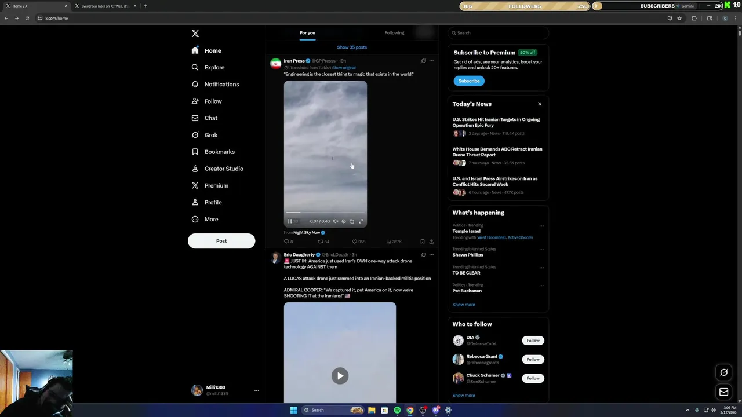Pause the Iran Press video

290,221
